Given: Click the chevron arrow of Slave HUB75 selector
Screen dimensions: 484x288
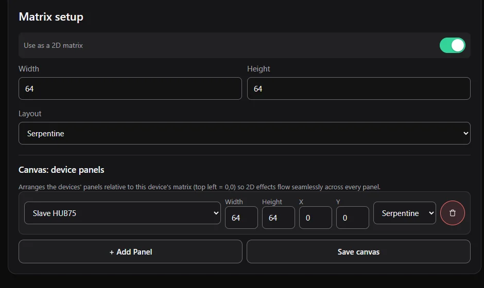Looking at the screenshot, I should point(216,213).
